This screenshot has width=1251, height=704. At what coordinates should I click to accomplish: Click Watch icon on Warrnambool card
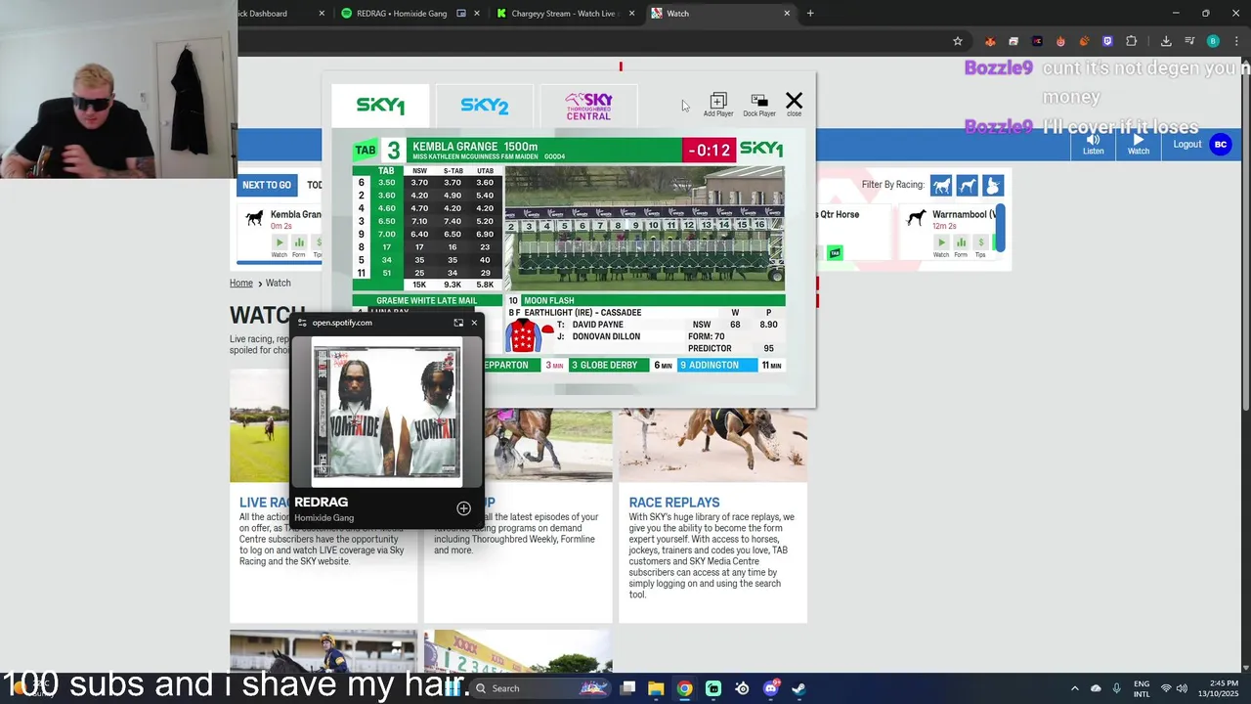941,242
